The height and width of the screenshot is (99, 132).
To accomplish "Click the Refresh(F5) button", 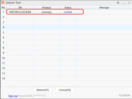I will click(x=43, y=90).
